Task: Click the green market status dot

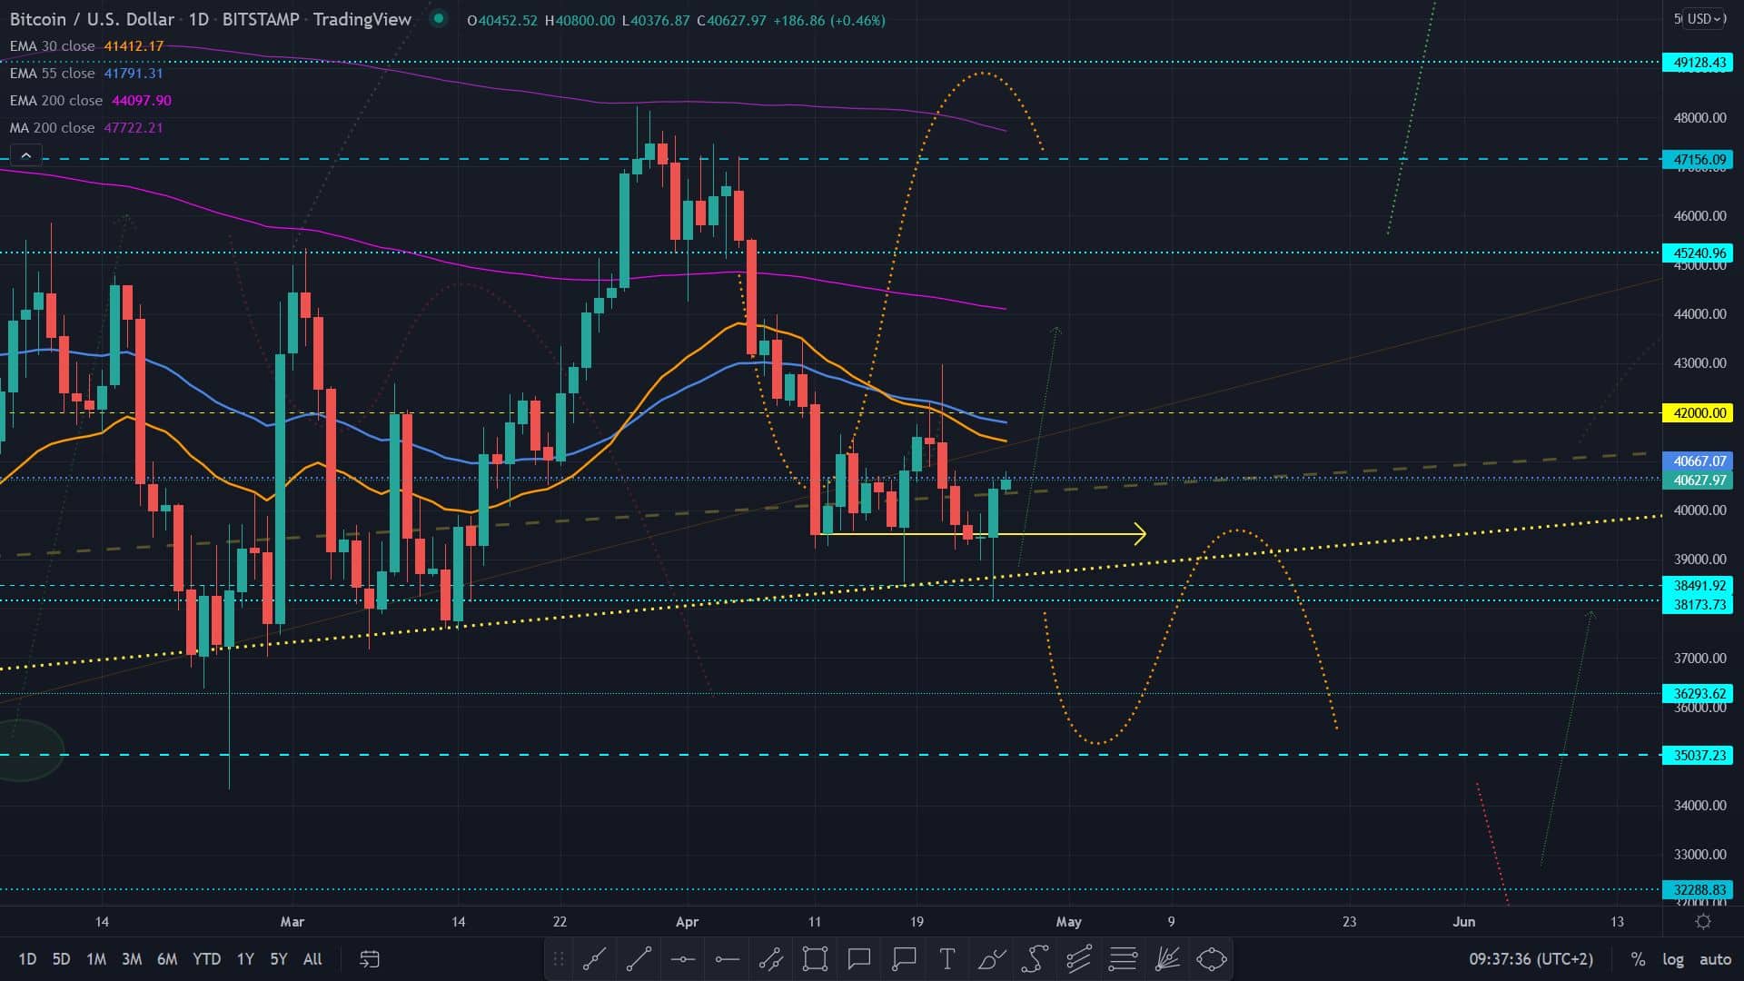Action: tap(439, 18)
